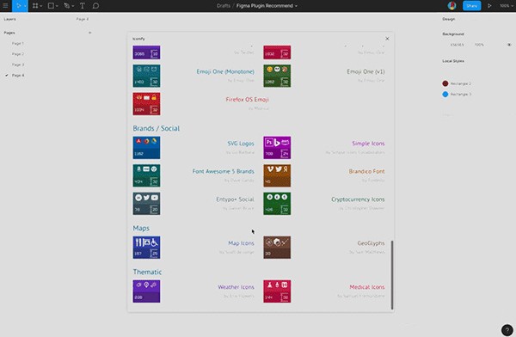Select Page 2 in pages list

(x=18, y=54)
